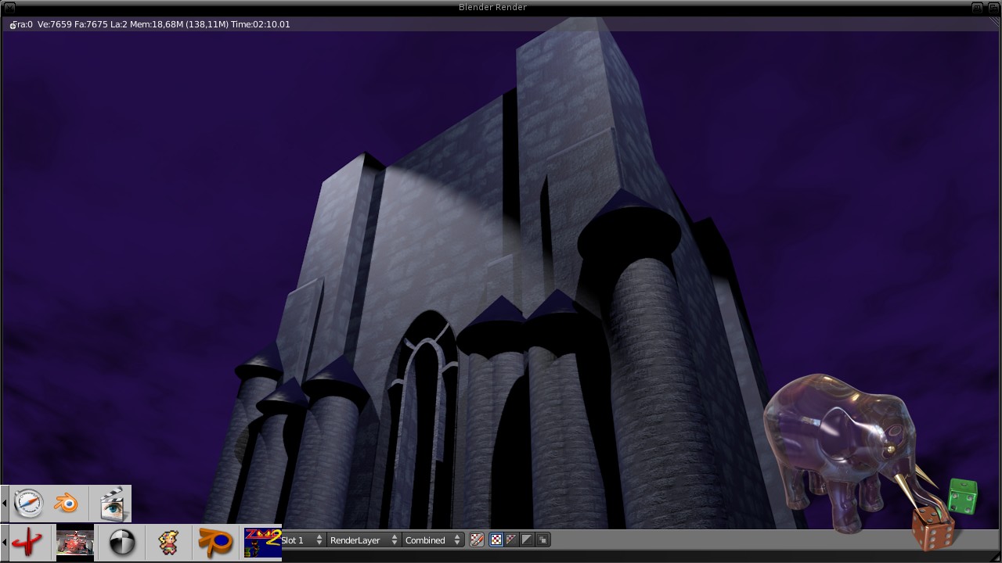Click the black and white sphere icon

(122, 543)
